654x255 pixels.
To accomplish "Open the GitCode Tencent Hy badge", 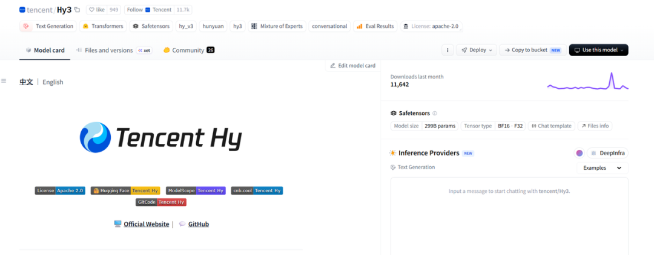I will [161, 202].
